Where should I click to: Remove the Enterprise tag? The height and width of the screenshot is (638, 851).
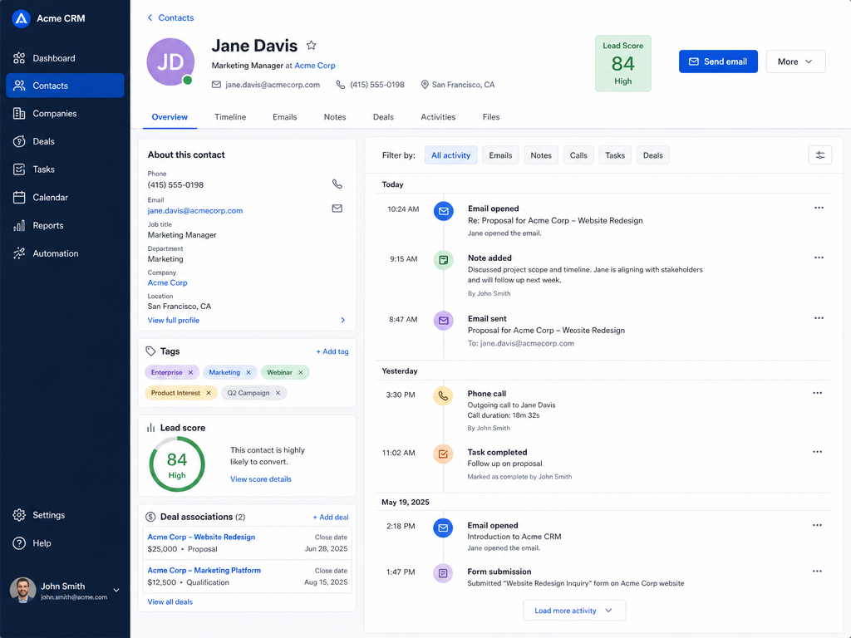[190, 372]
